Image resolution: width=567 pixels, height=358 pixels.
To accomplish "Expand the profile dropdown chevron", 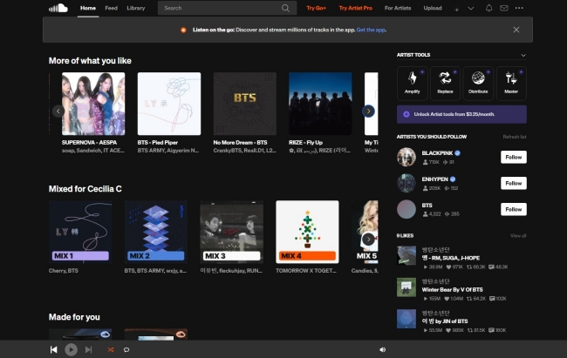I will [471, 9].
